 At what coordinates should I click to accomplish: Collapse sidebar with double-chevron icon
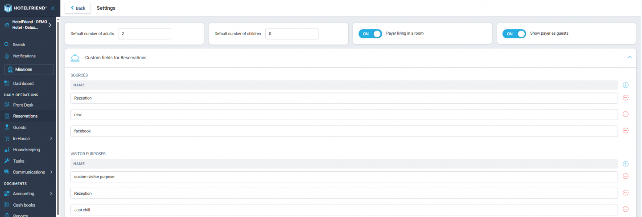53,8
